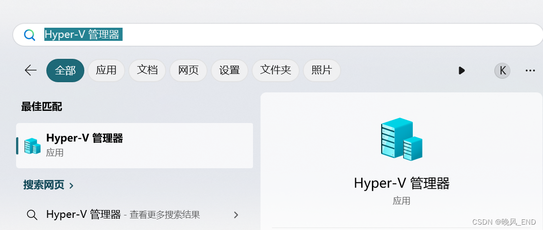Screen dimensions: 543x230
Task: Click the 最佳匹配 heading
Action: coord(41,106)
